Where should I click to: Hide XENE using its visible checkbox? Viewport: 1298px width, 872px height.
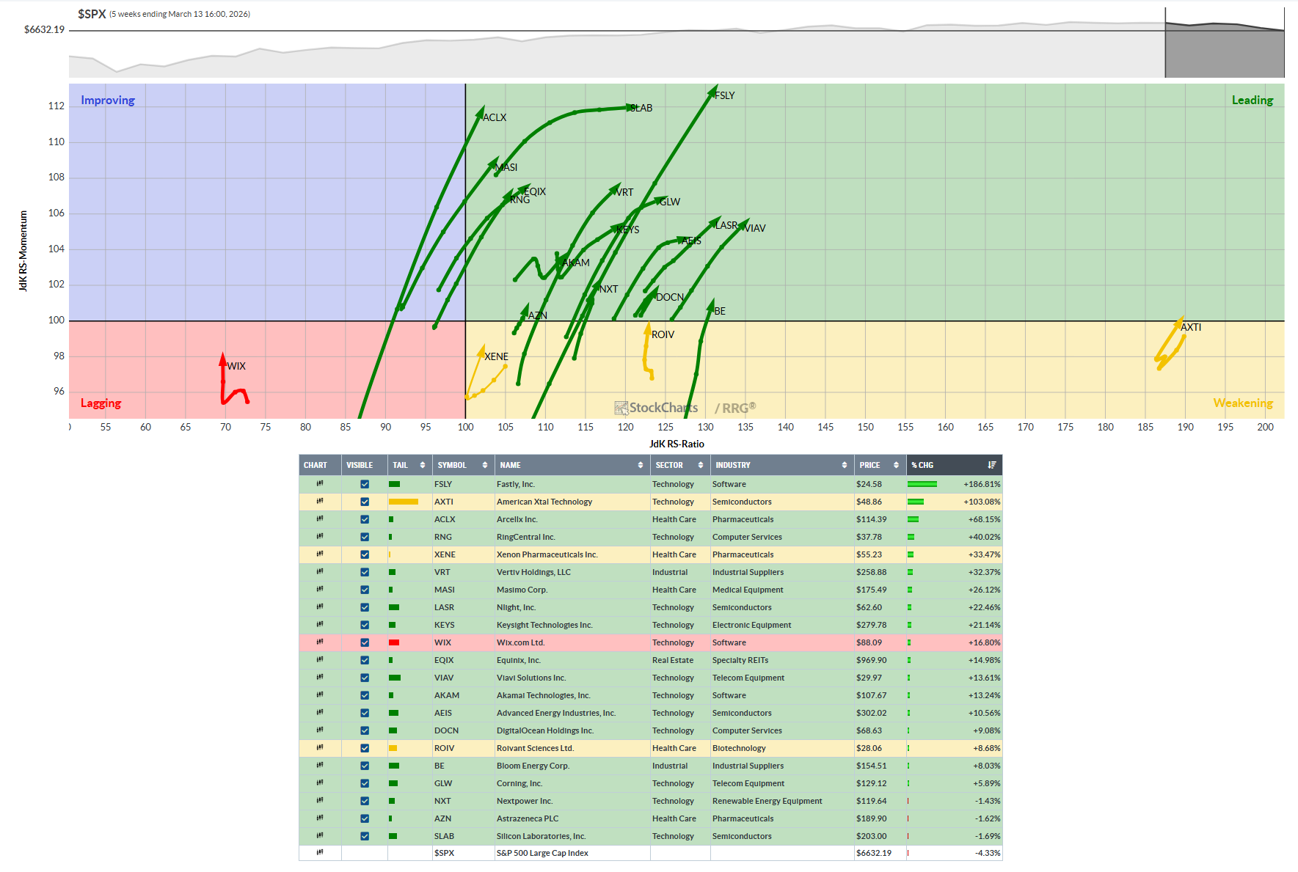(x=365, y=554)
